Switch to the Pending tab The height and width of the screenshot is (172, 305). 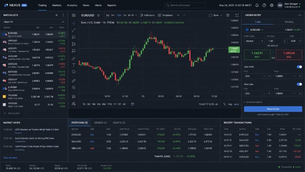click(x=289, y=22)
